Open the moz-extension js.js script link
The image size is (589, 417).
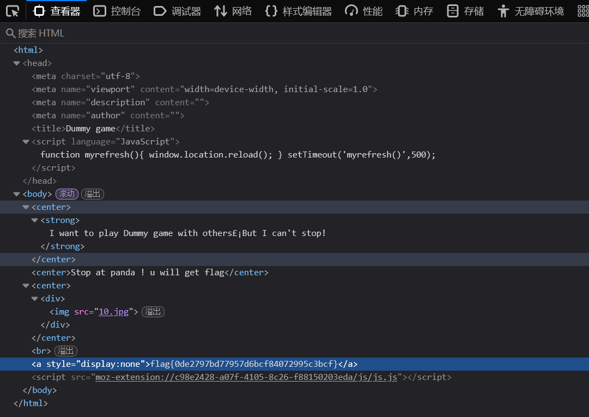tap(246, 377)
